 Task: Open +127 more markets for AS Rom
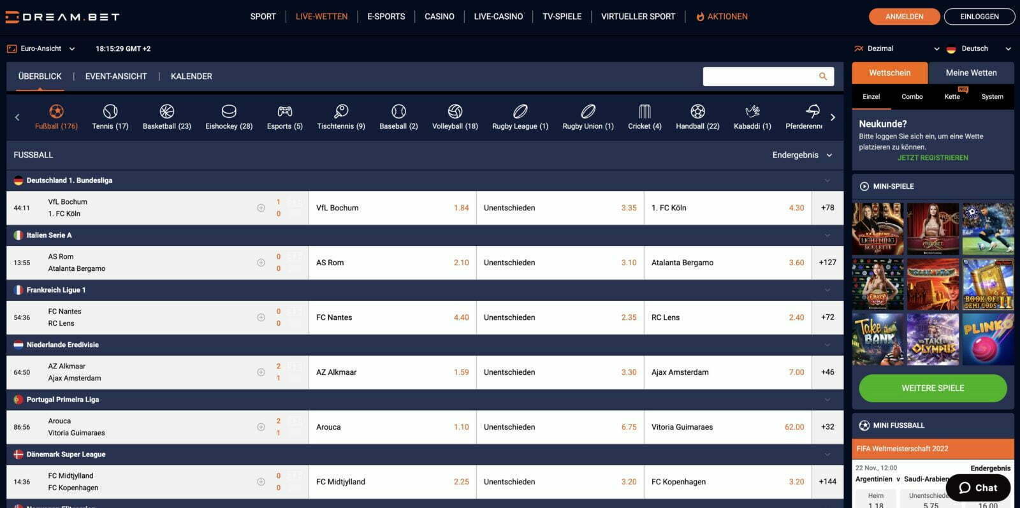pyautogui.click(x=827, y=263)
